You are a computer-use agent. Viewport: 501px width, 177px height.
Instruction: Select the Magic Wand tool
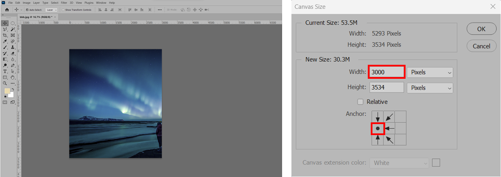coord(13,29)
